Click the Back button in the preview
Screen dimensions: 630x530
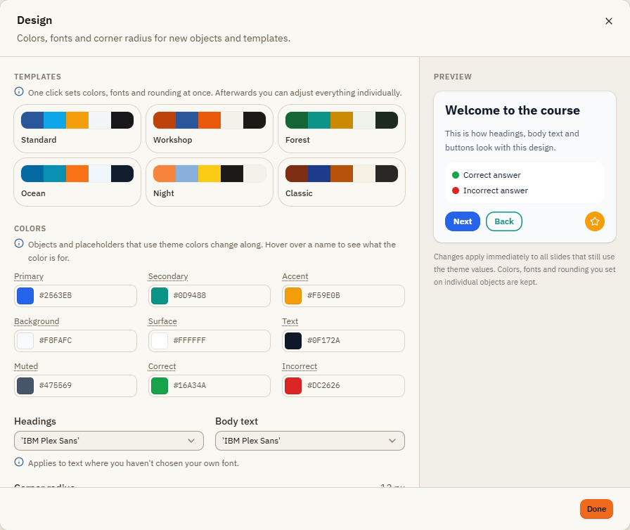[x=504, y=221]
